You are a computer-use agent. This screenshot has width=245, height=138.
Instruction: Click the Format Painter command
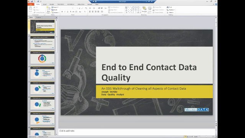39,13
